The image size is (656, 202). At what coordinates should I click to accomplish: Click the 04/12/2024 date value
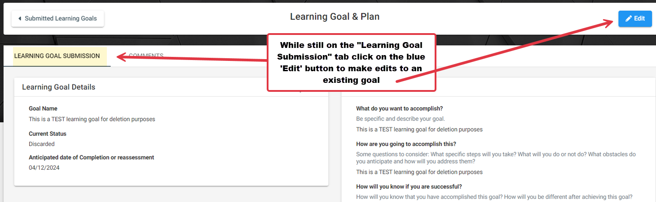point(44,168)
